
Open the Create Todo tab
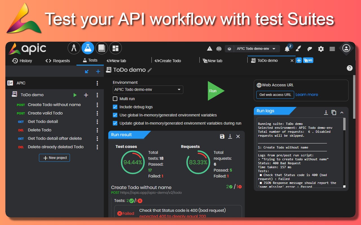(168, 61)
